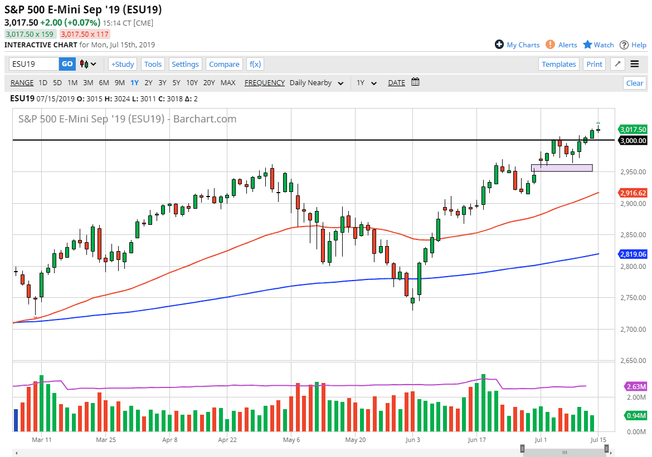Toggle the MAX range view
Image resolution: width=652 pixels, height=457 pixels.
coord(228,82)
